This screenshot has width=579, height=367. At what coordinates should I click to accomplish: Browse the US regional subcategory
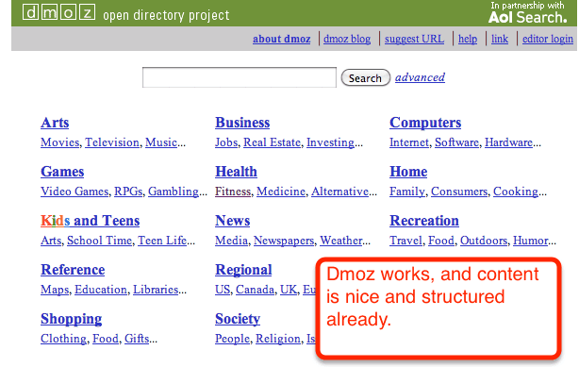(x=223, y=290)
